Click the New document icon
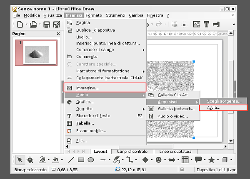 [x=19, y=25]
